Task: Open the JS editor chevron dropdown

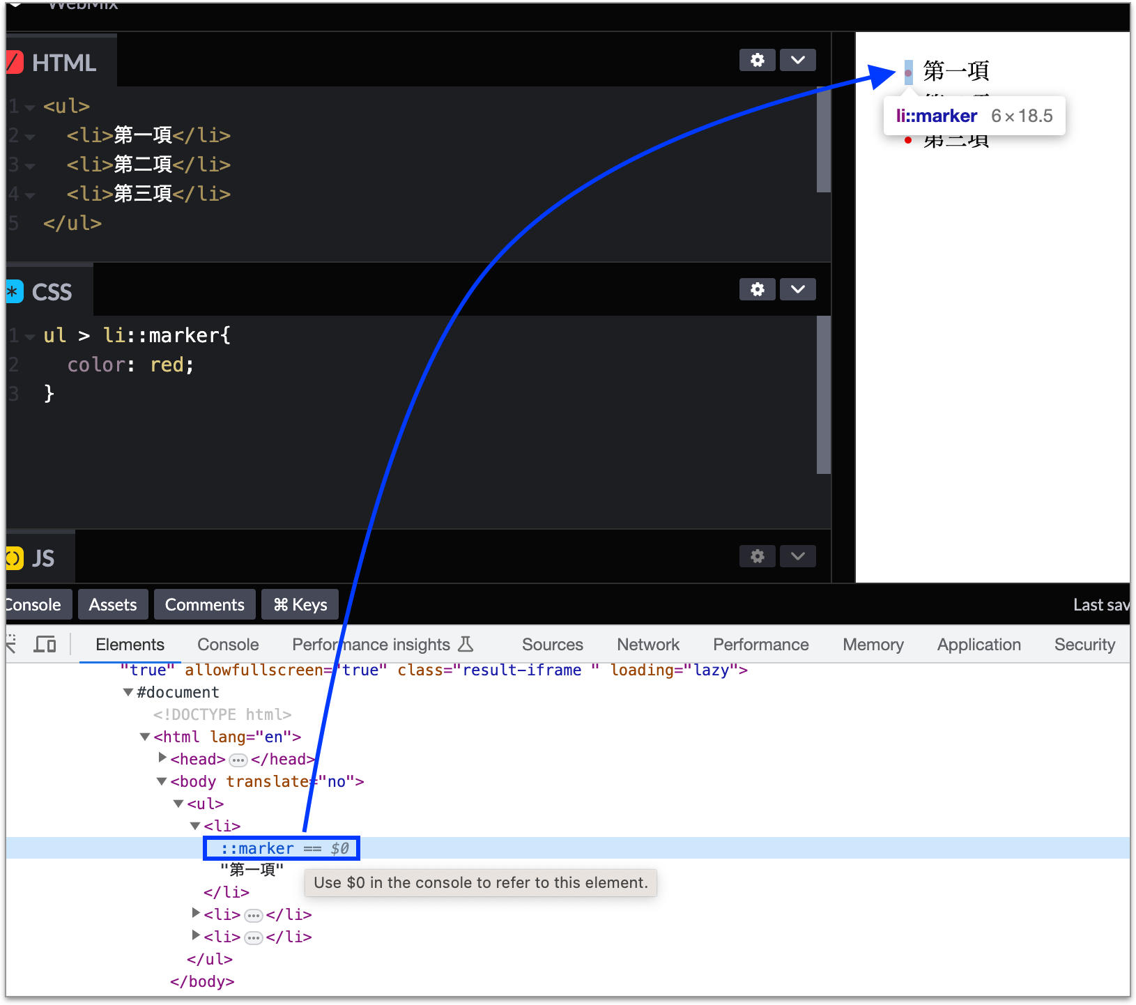Action: (798, 556)
